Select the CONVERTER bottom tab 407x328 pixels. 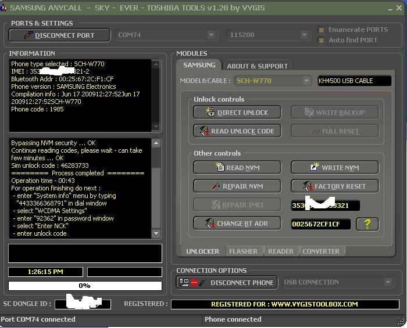pyautogui.click(x=321, y=251)
